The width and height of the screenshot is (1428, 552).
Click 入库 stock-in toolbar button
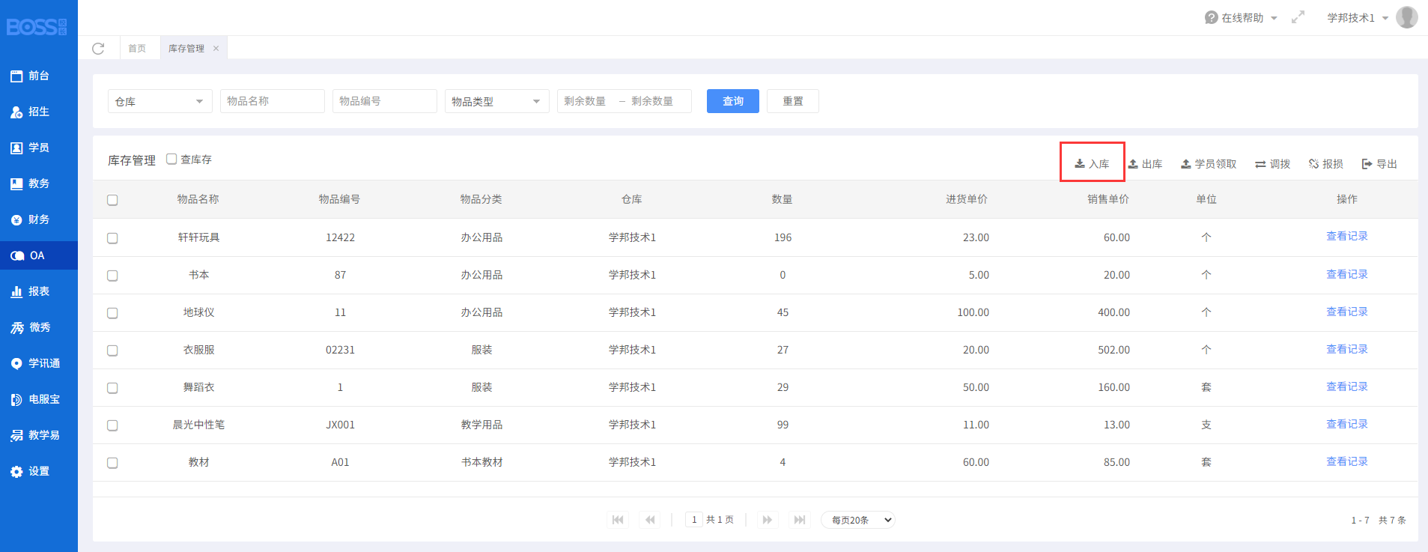[x=1093, y=164]
